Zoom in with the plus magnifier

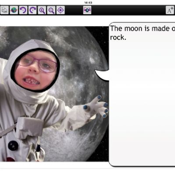click(x=42, y=10)
